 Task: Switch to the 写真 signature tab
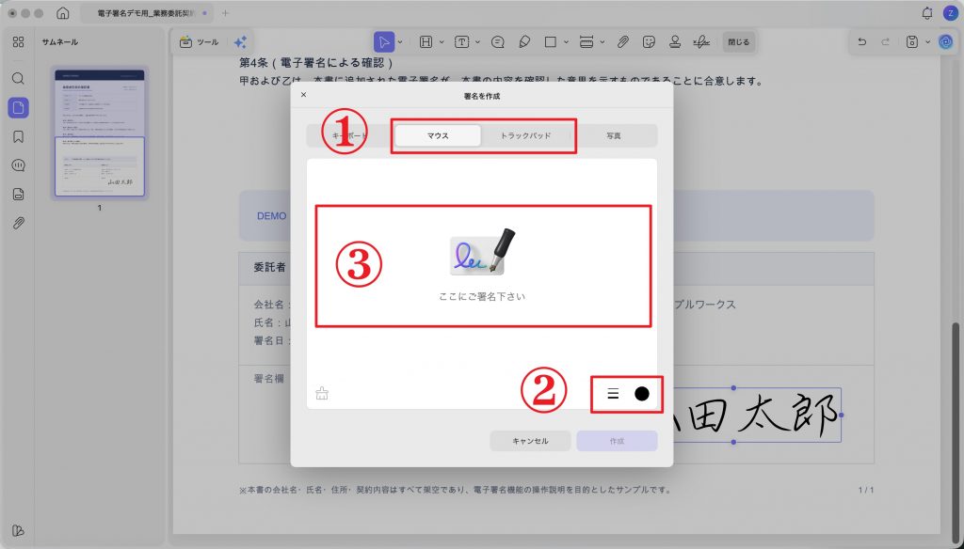[x=614, y=135]
